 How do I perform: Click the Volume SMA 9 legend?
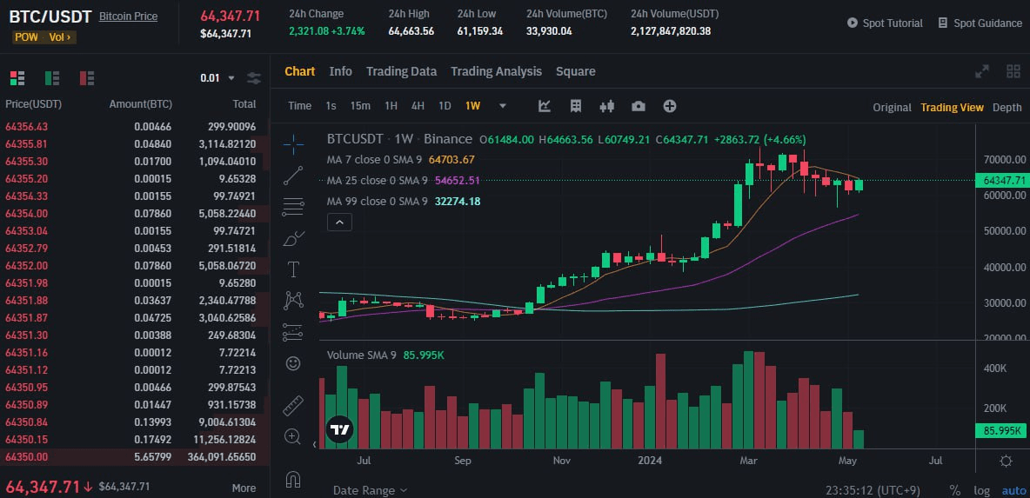(x=385, y=355)
